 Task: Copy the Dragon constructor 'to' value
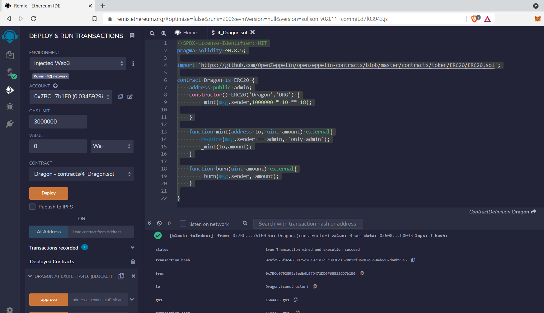(315, 286)
